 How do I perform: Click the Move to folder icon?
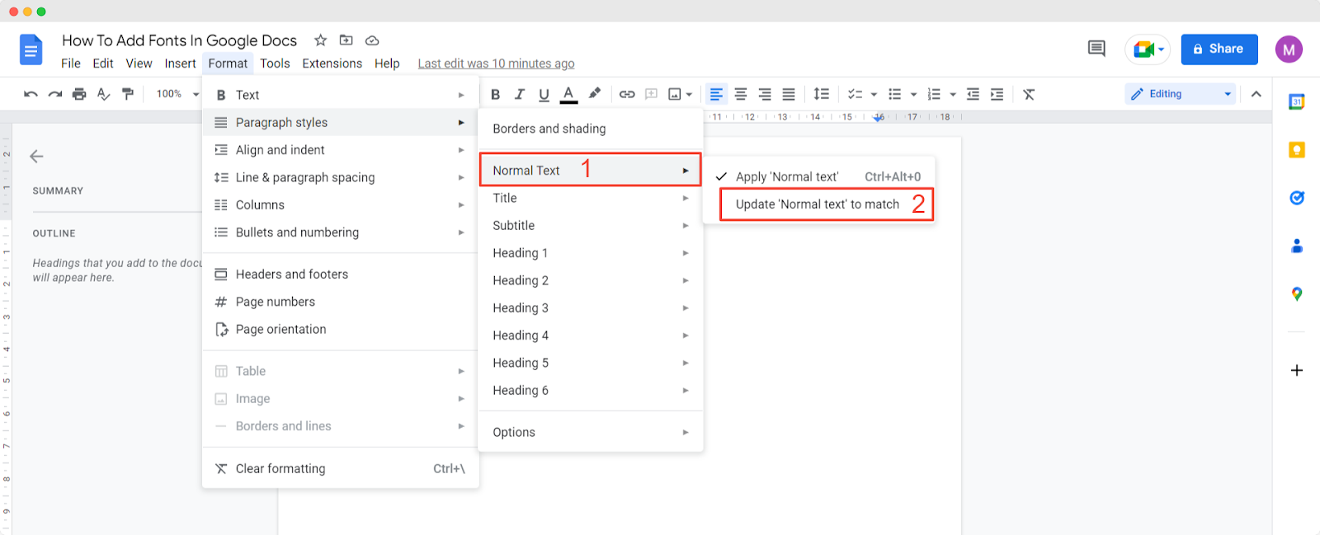pos(346,40)
